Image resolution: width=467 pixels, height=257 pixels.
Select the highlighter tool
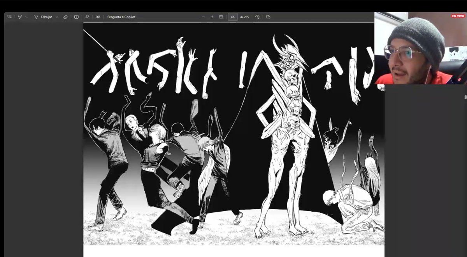[20, 17]
